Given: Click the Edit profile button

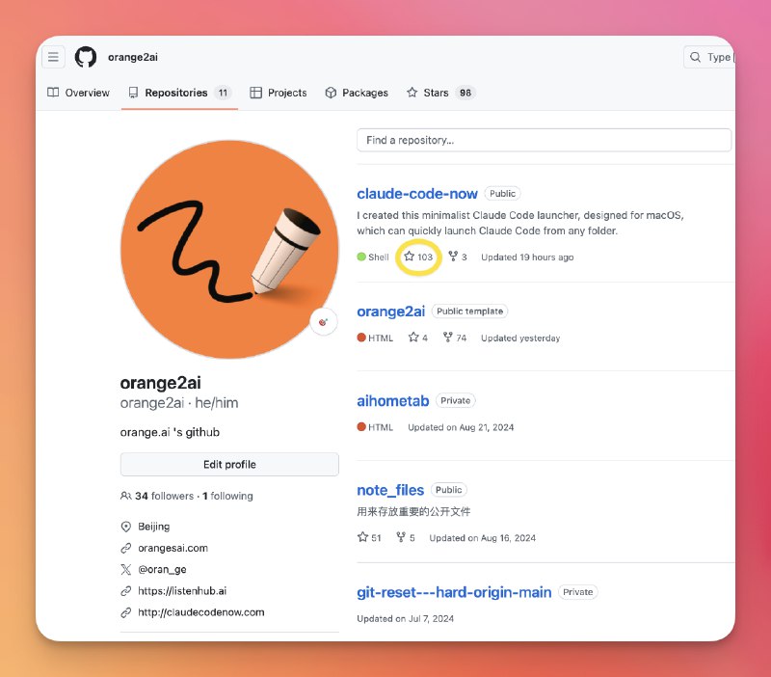Looking at the screenshot, I should tap(229, 465).
